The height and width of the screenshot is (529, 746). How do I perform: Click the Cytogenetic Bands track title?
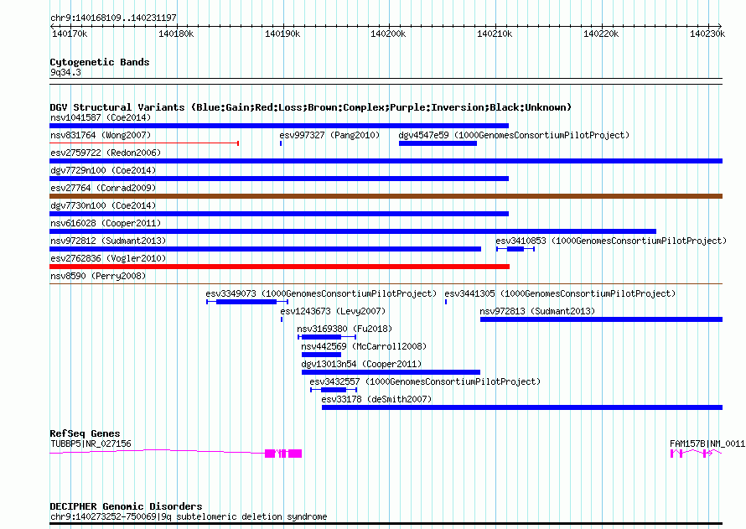pyautogui.click(x=100, y=62)
